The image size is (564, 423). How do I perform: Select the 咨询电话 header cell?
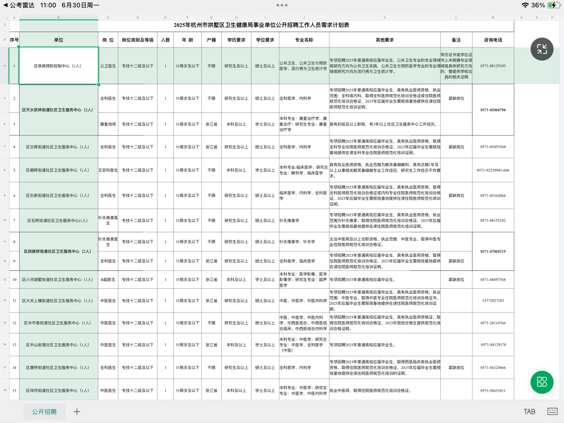(x=493, y=40)
